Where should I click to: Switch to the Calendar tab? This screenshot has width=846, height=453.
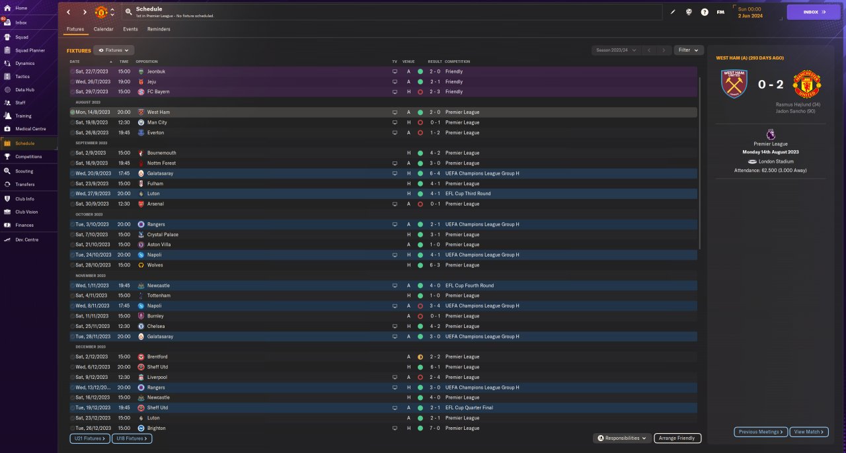pos(103,29)
